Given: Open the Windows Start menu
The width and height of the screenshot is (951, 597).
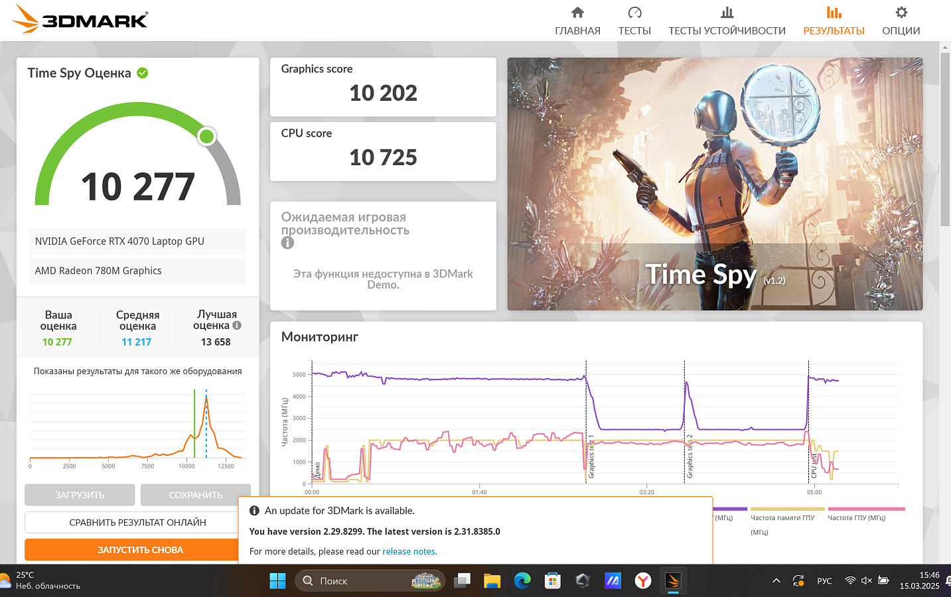Looking at the screenshot, I should [x=277, y=581].
